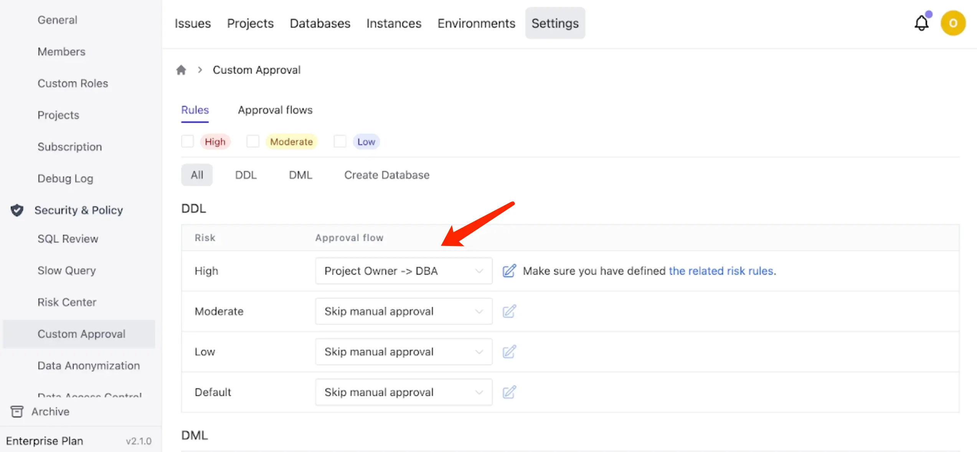The width and height of the screenshot is (977, 452).
Task: Select SQL Review in the sidebar
Action: click(x=68, y=238)
